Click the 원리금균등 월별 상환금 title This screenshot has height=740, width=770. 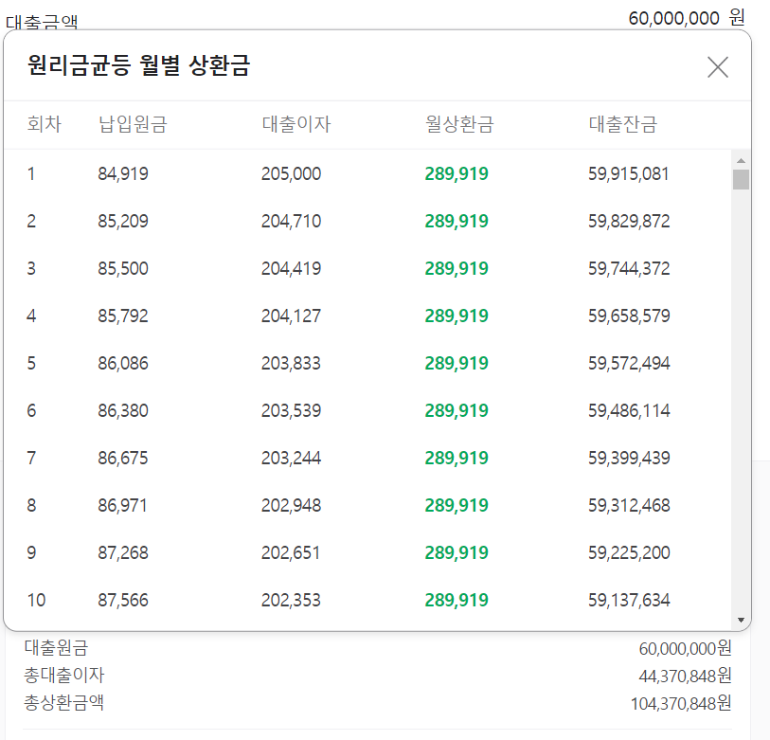point(138,65)
